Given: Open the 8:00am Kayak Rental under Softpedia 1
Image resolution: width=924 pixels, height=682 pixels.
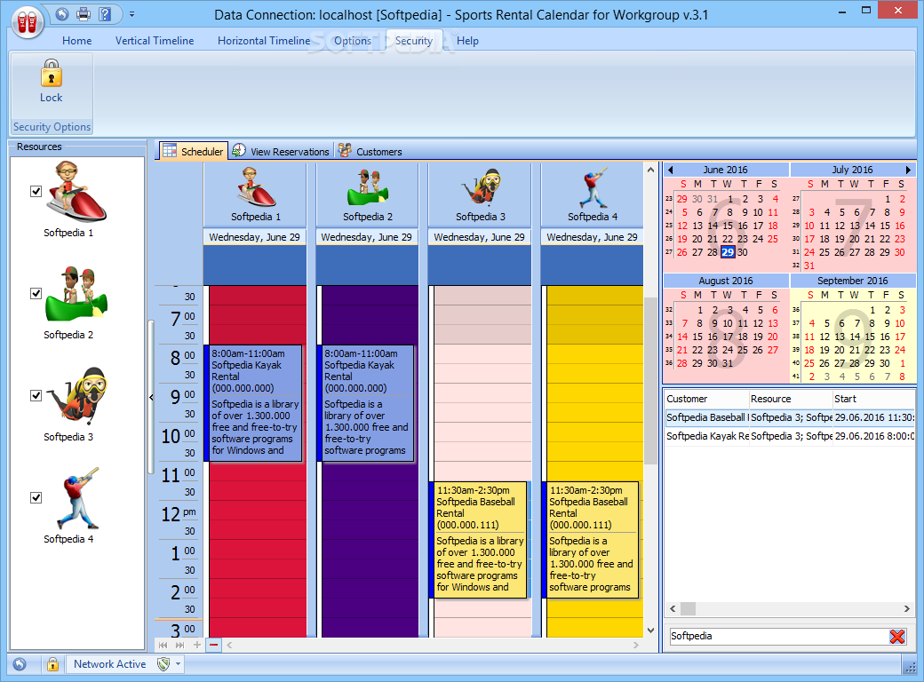Looking at the screenshot, I should 254,403.
